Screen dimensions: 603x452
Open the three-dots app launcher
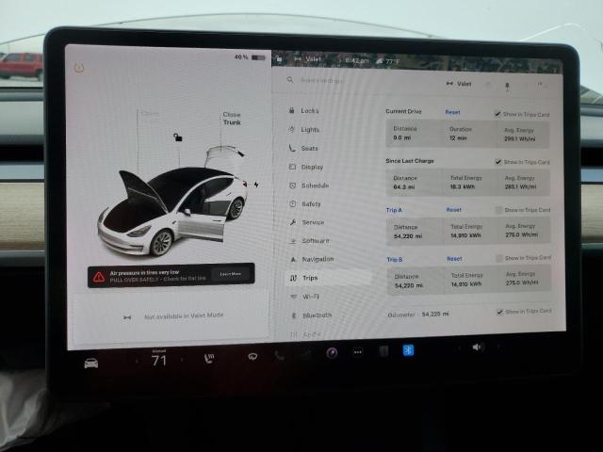(x=357, y=352)
